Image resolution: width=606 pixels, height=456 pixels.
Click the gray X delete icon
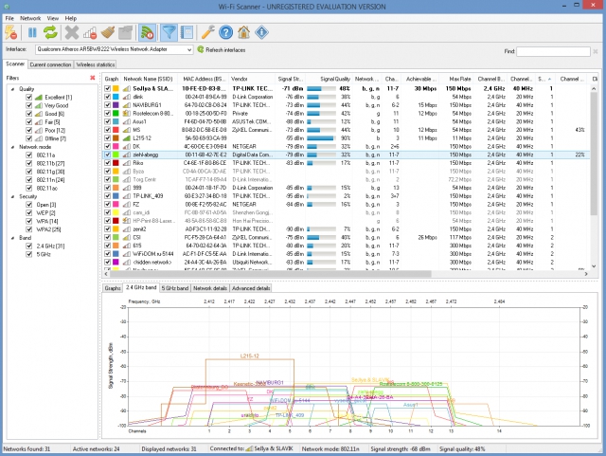(x=72, y=32)
